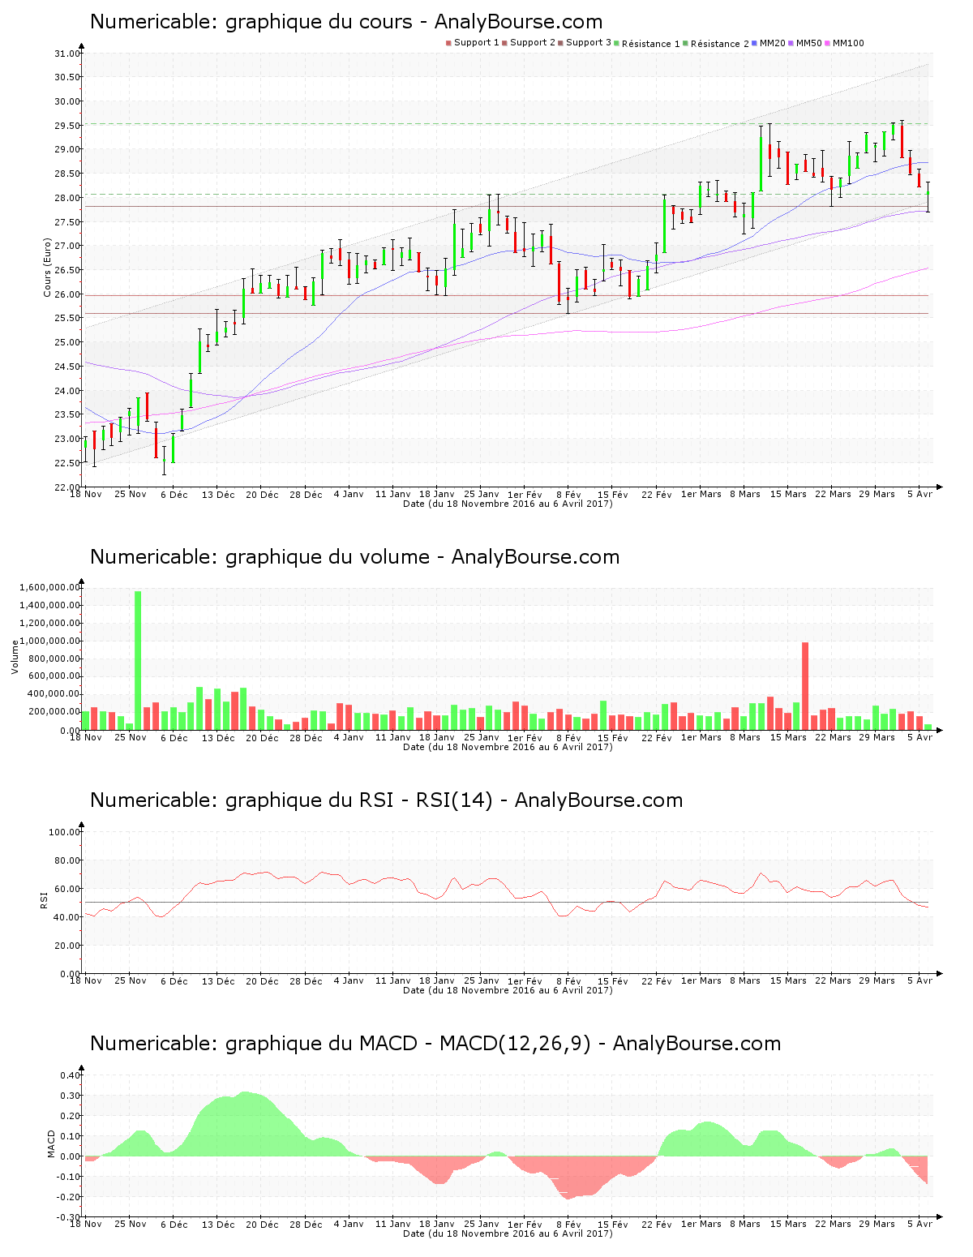Click the MM20 legend color swatch
973x1257 pixels.
(x=755, y=43)
